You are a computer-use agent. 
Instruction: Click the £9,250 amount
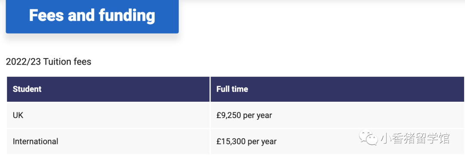[x=229, y=115]
